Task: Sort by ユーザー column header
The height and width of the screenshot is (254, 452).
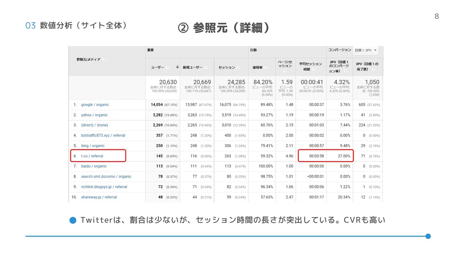Action: point(157,67)
